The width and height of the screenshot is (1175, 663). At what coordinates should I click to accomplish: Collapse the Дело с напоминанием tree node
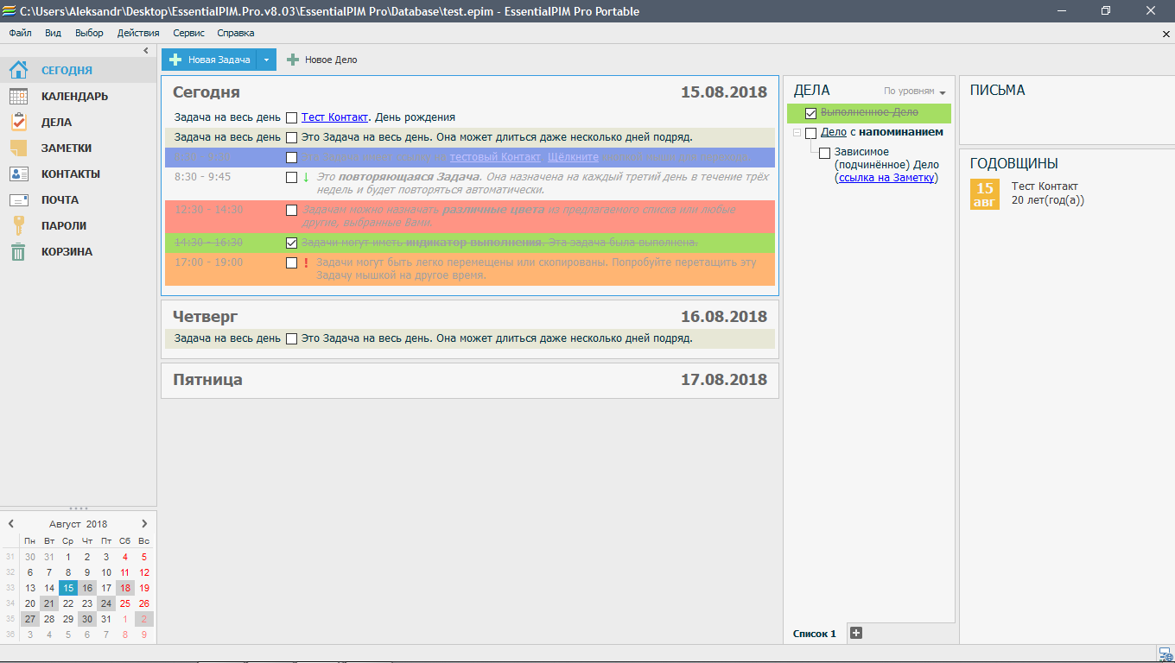coord(797,133)
